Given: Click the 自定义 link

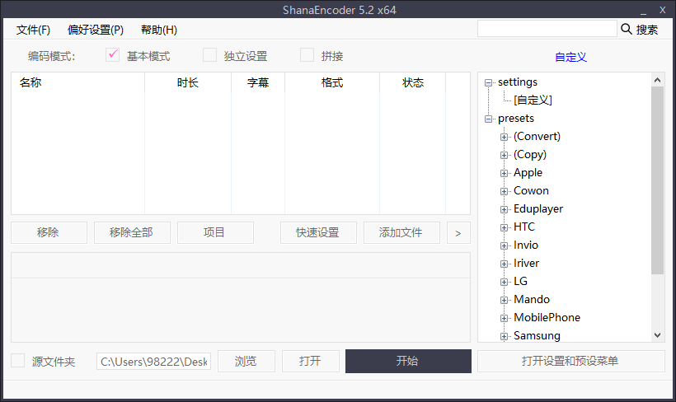Looking at the screenshot, I should (x=570, y=57).
